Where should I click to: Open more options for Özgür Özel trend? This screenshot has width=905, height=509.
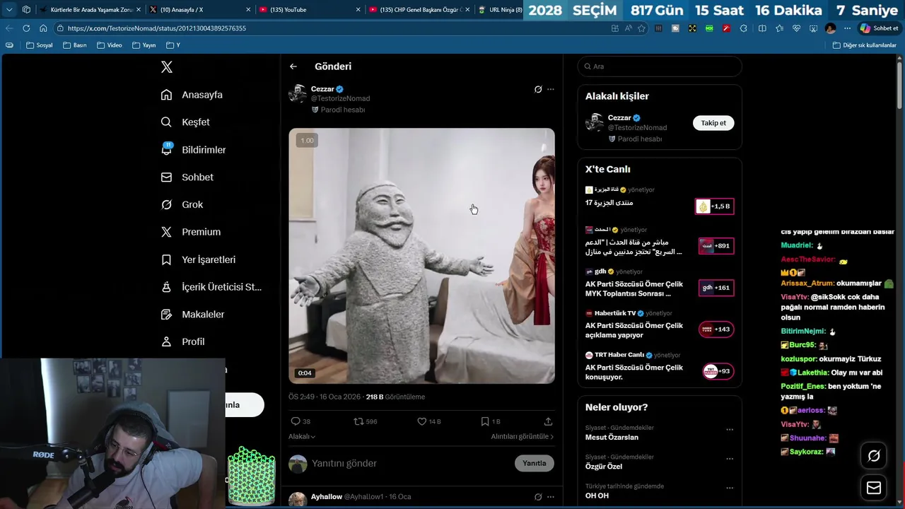pos(730,459)
